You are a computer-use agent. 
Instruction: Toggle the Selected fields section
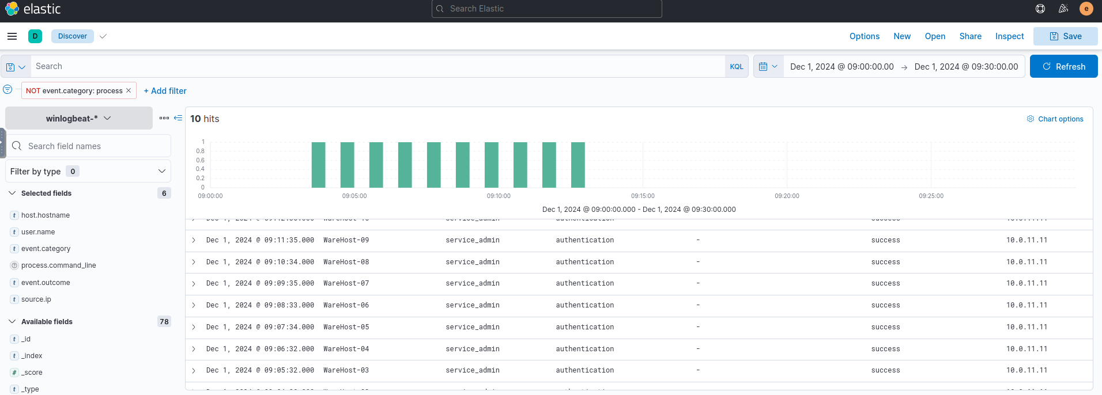click(x=12, y=193)
